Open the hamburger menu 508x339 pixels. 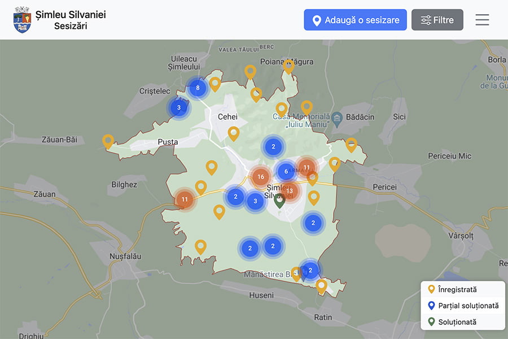(x=482, y=20)
